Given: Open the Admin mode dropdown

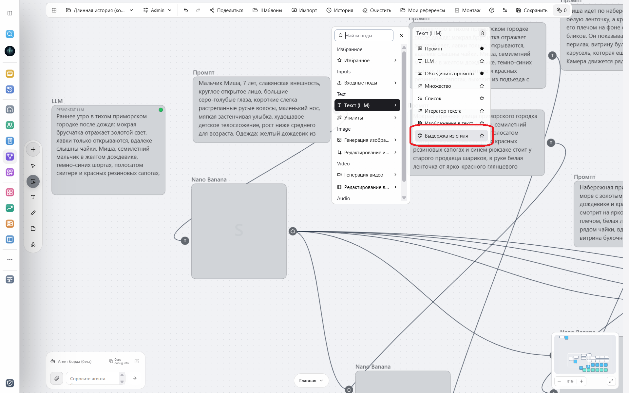Looking at the screenshot, I should click(157, 10).
